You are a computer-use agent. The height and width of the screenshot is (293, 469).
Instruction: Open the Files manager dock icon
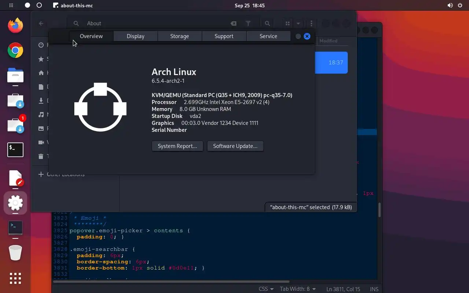click(x=15, y=75)
